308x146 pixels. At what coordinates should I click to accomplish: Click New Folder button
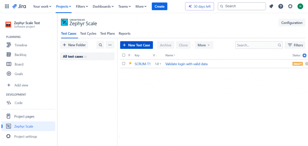coord(74,45)
